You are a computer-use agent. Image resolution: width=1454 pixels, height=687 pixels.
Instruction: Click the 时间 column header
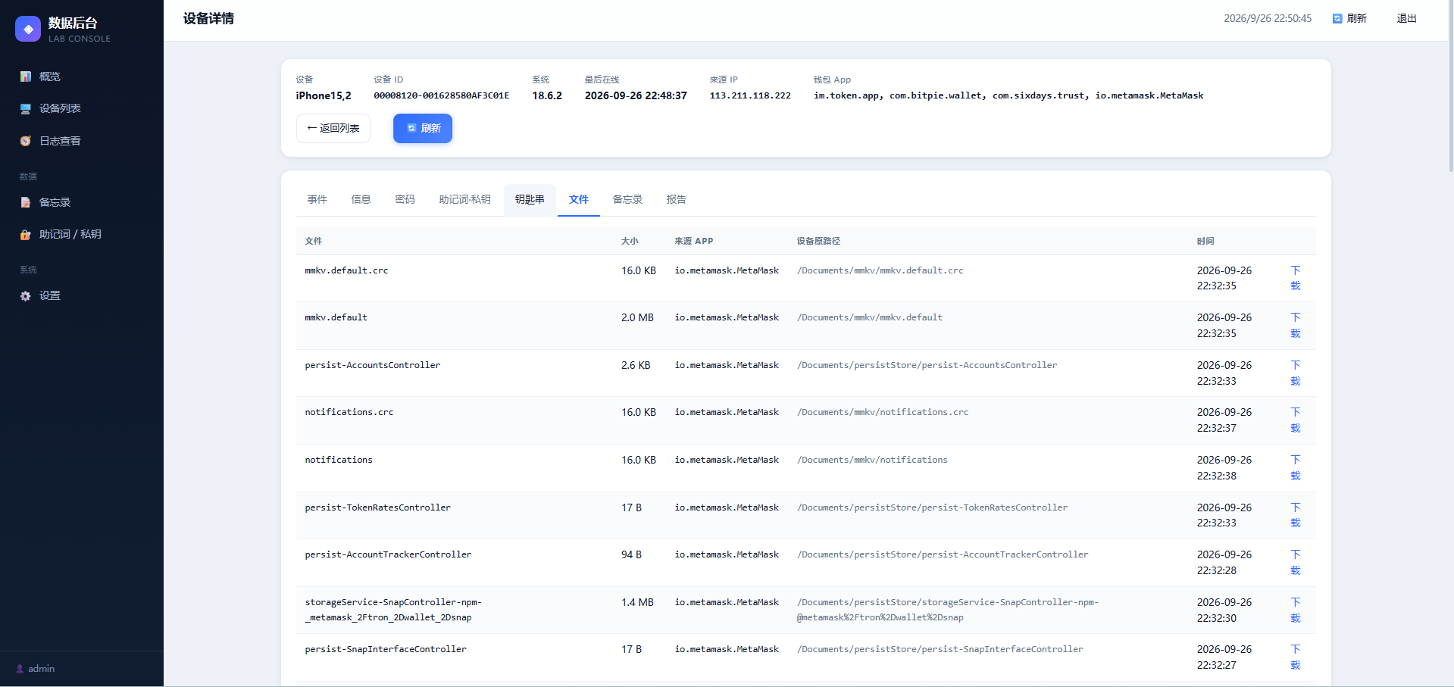click(x=1205, y=241)
